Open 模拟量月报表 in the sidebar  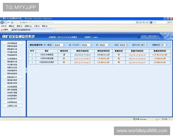point(12,83)
